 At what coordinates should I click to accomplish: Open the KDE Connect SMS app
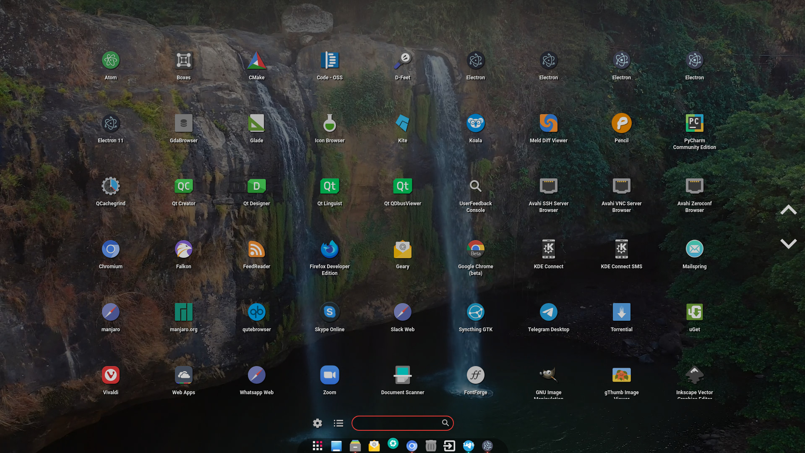pos(621,250)
